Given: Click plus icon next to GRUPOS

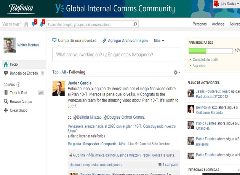Looking at the screenshot, I should pyautogui.click(x=18, y=84).
